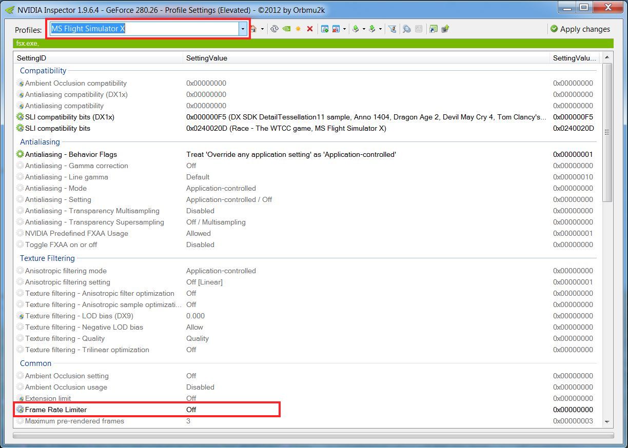The height and width of the screenshot is (448, 628).
Task: Click gear icon of Anisotropic filtering mode
Action: (x=20, y=271)
